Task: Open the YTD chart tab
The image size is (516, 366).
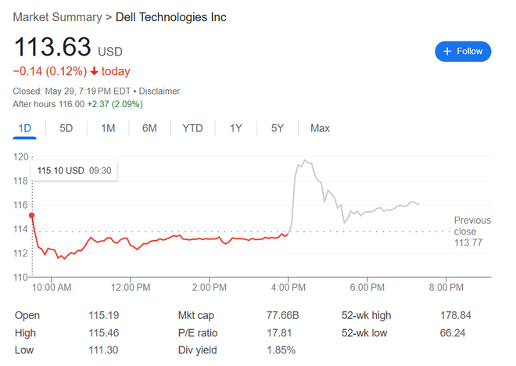Action: (x=192, y=128)
